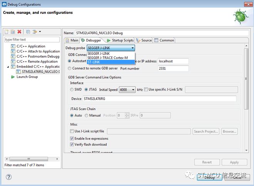Select the C/C++ Postmortem Debugger entry

tap(38, 57)
